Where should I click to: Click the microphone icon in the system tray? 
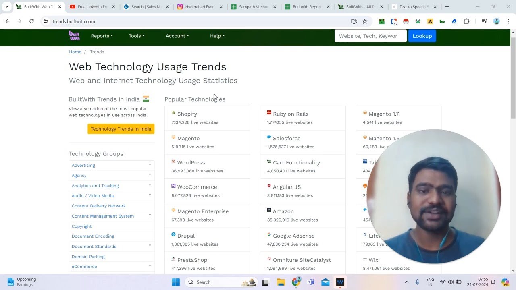[417, 282]
